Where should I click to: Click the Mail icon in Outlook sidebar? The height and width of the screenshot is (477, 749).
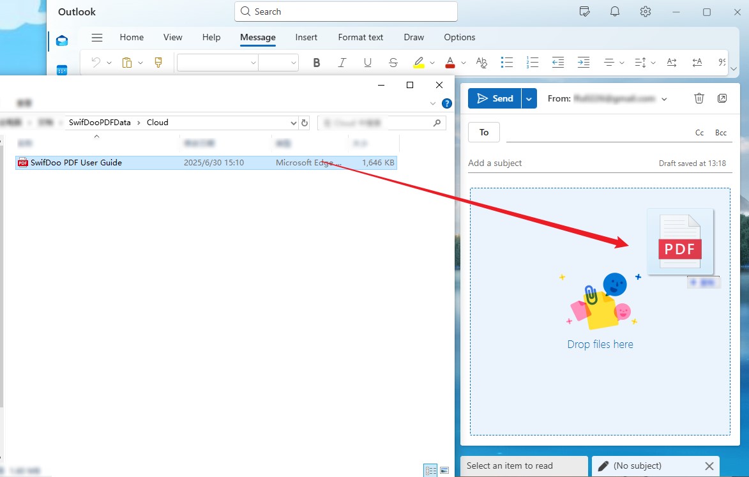click(x=62, y=41)
